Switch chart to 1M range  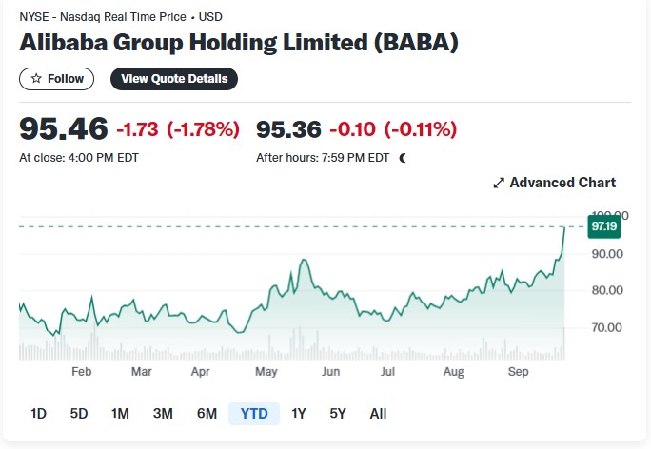pos(120,414)
